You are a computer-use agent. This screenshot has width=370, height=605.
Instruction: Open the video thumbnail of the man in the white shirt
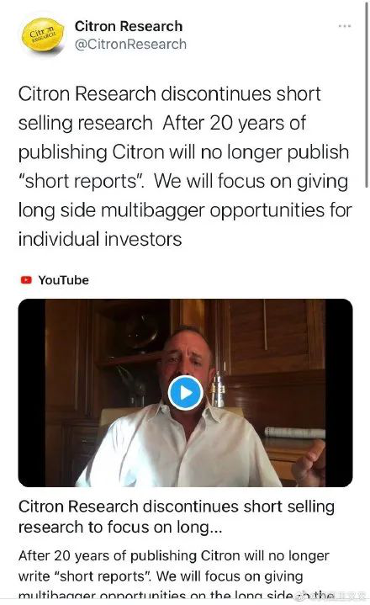(x=185, y=393)
